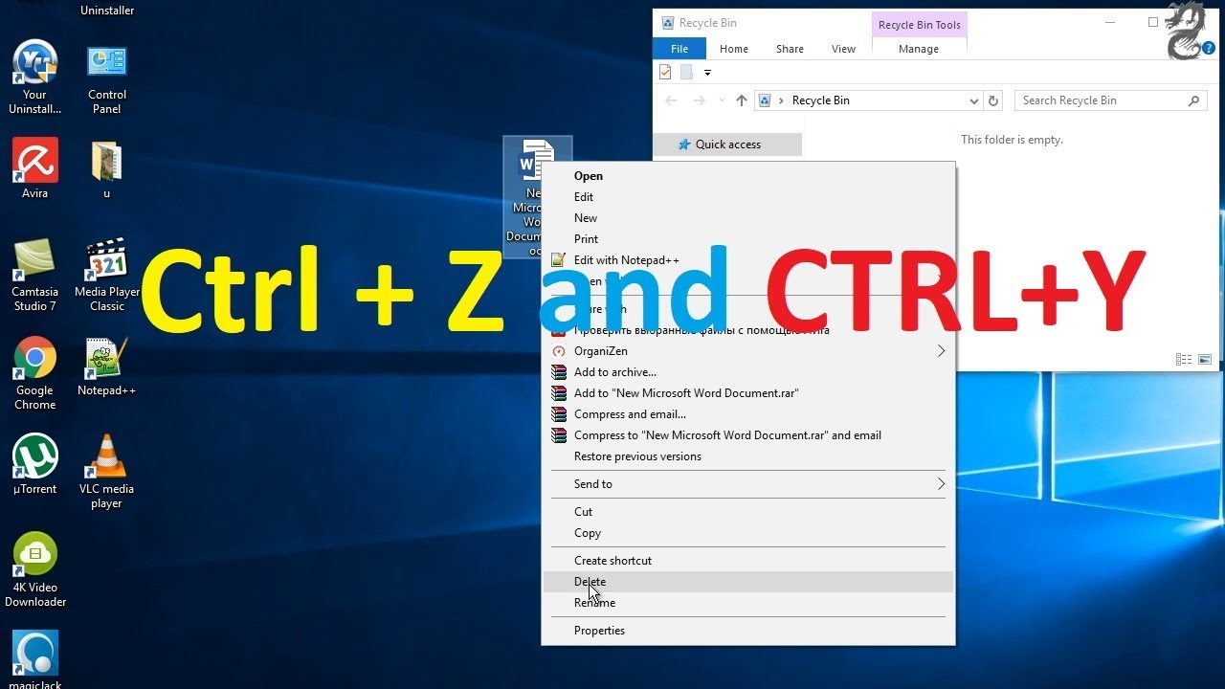
Task: Choose Compress and email... entry
Action: click(x=748, y=414)
